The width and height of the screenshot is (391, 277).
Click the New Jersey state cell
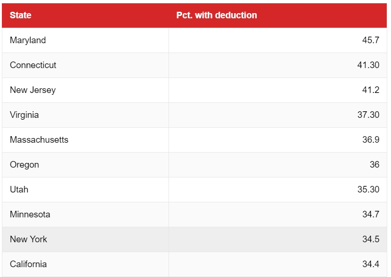(32, 90)
